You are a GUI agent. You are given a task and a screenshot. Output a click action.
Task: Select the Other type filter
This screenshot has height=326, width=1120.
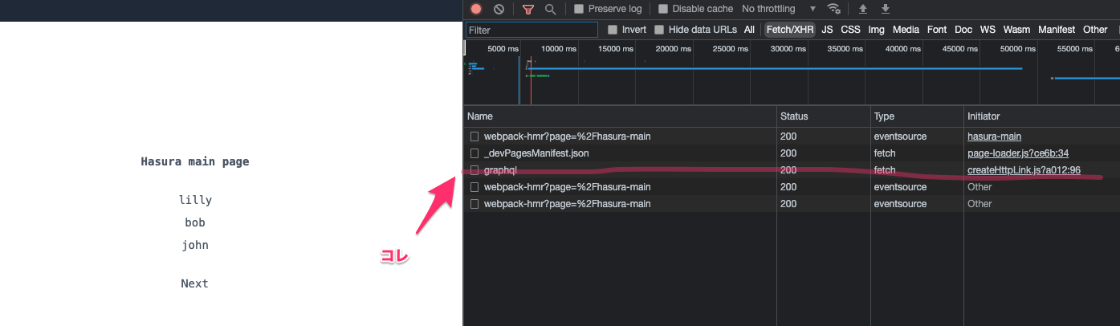click(x=1095, y=30)
